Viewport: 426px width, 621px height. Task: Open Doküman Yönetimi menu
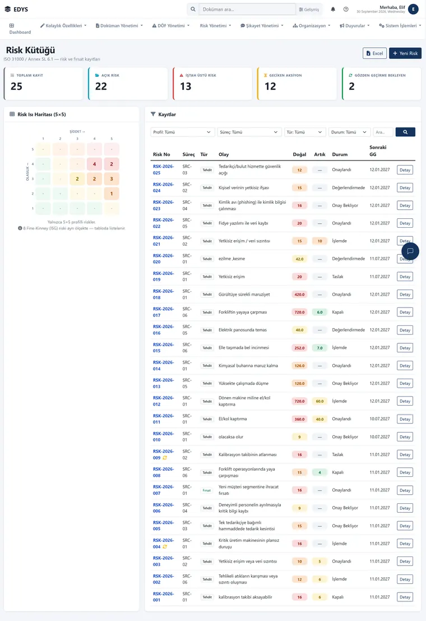(119, 26)
